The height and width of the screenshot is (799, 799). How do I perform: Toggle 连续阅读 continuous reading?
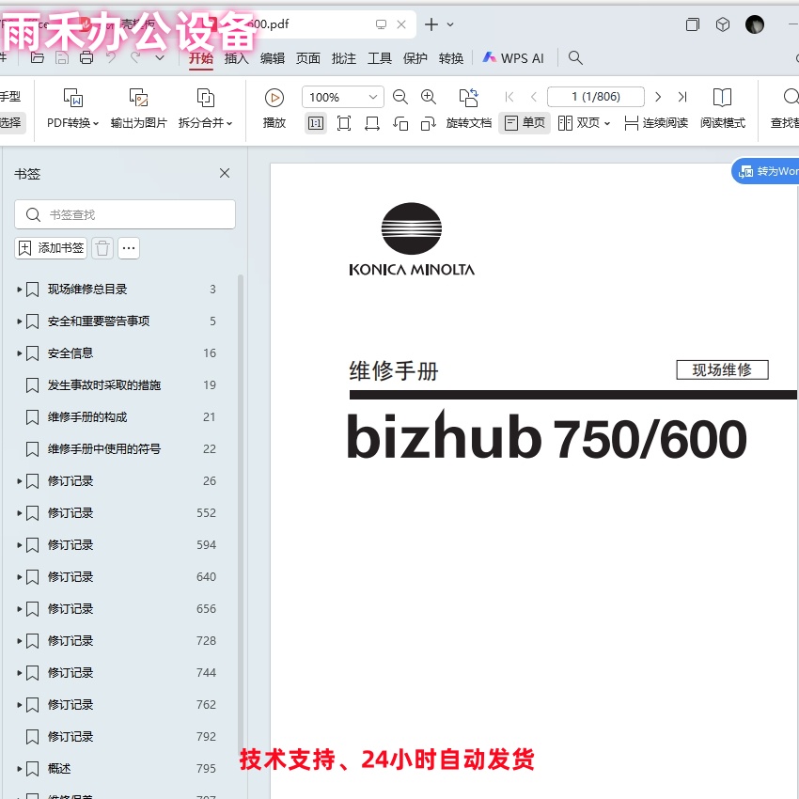pos(656,123)
